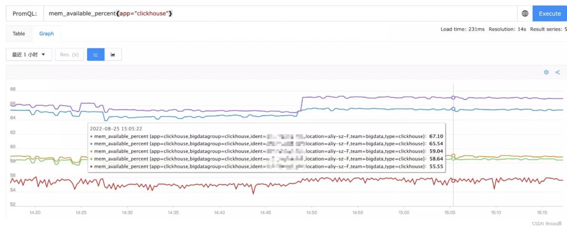Open the 最近 1 小时 time range dropdown

[29, 54]
